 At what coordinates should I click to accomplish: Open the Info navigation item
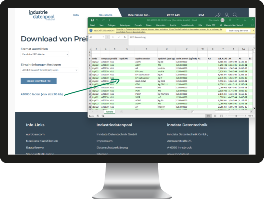(x=76, y=15)
